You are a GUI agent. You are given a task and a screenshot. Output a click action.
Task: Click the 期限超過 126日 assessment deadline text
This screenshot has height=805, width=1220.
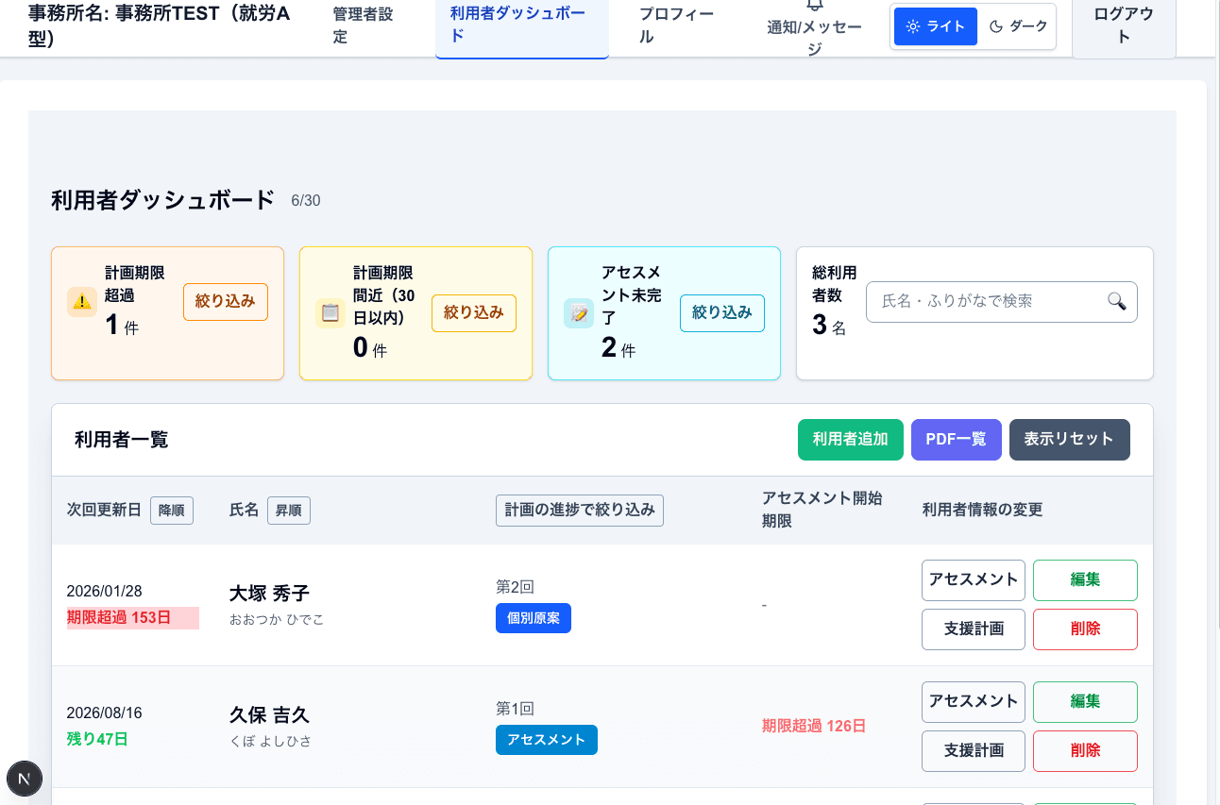click(x=814, y=726)
